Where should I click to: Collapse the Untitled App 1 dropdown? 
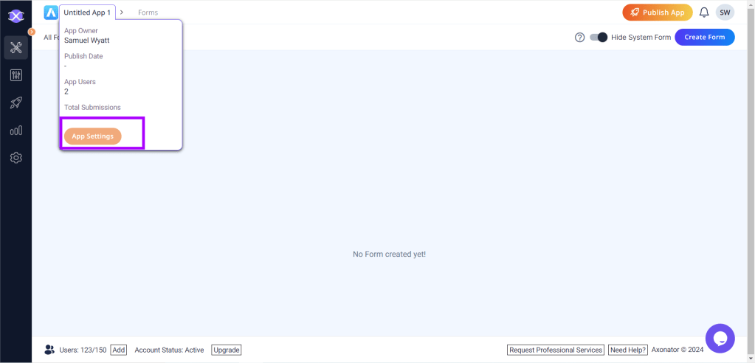click(x=87, y=13)
